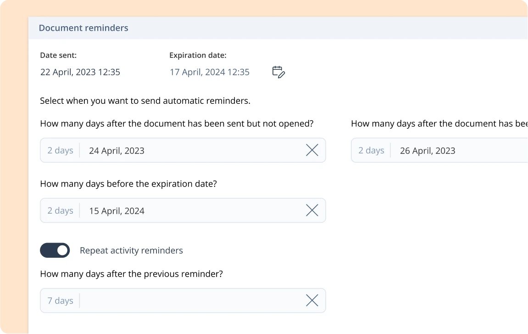Select the expiration date 17 April, 2024 12:35
The width and height of the screenshot is (528, 334).
(210, 72)
